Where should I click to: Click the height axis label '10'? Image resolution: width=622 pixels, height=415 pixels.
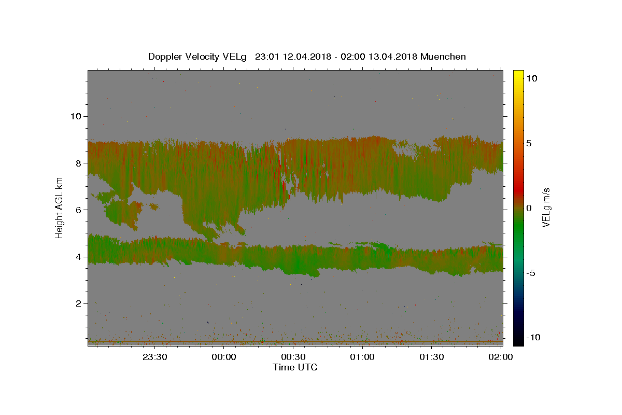point(75,116)
